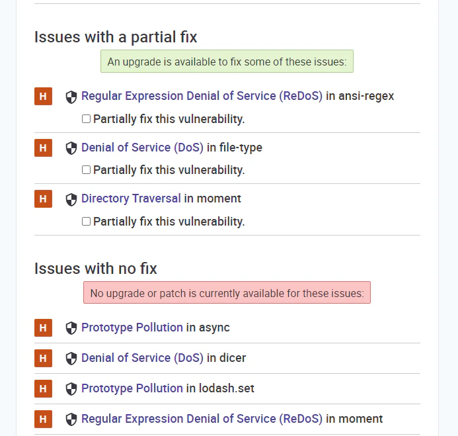Open Denial of Service (DoS) file-type link
Image resolution: width=458 pixels, height=436 pixels.
coord(142,148)
